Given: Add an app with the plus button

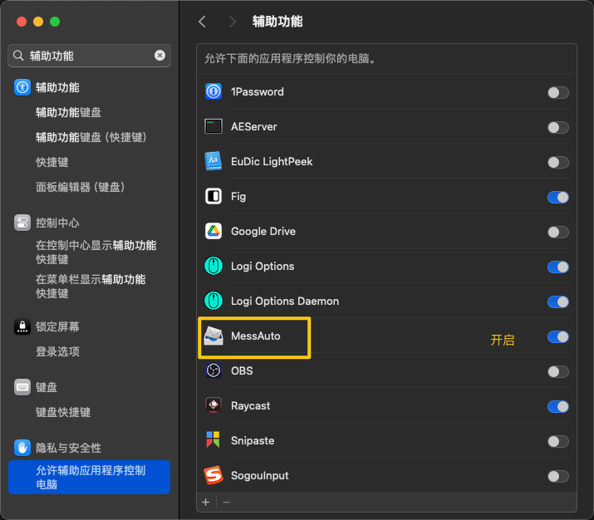Looking at the screenshot, I should click(206, 503).
